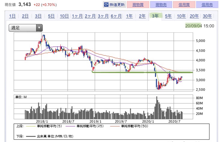The image size is (219, 142).
Task: Click the 現物売 button
Action: pyautogui.click(x=161, y=5)
